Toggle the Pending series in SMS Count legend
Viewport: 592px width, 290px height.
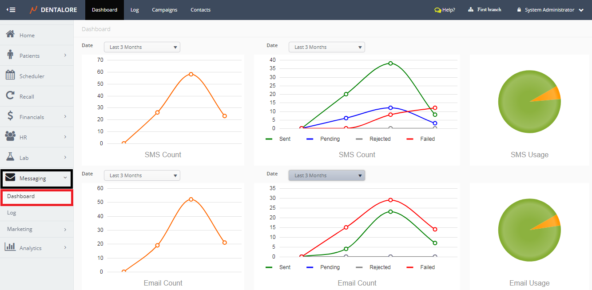click(323, 139)
